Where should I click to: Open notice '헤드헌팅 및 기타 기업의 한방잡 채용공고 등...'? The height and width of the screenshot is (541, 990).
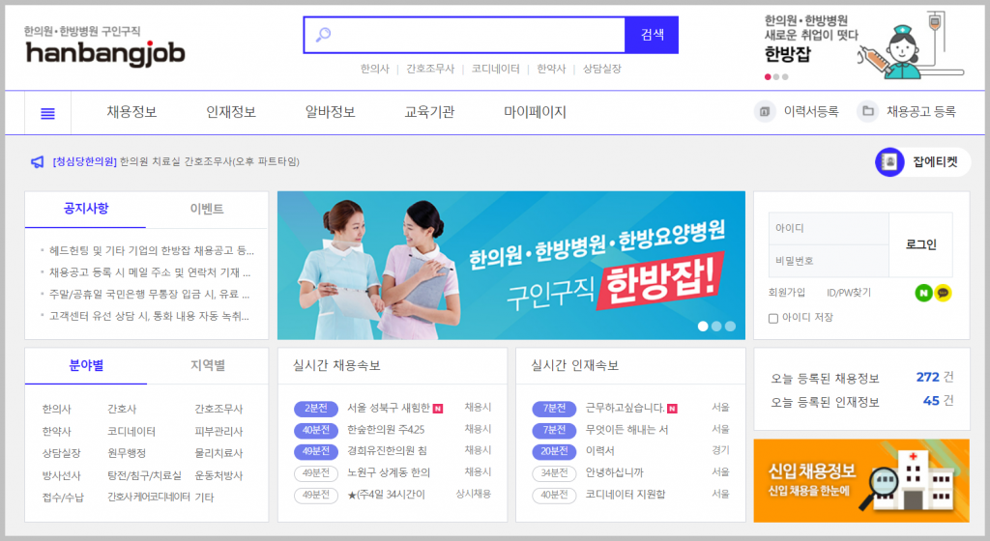pyautogui.click(x=151, y=251)
